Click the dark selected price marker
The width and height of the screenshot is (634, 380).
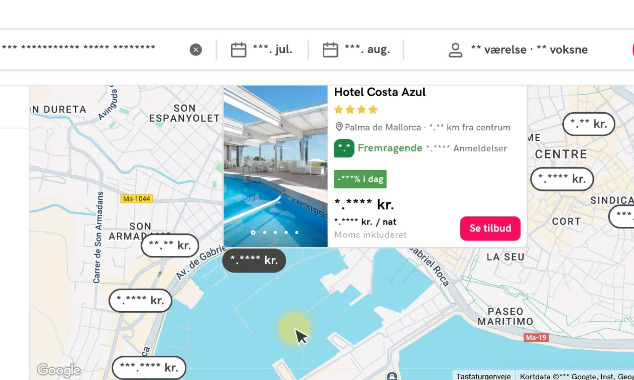pyautogui.click(x=254, y=260)
